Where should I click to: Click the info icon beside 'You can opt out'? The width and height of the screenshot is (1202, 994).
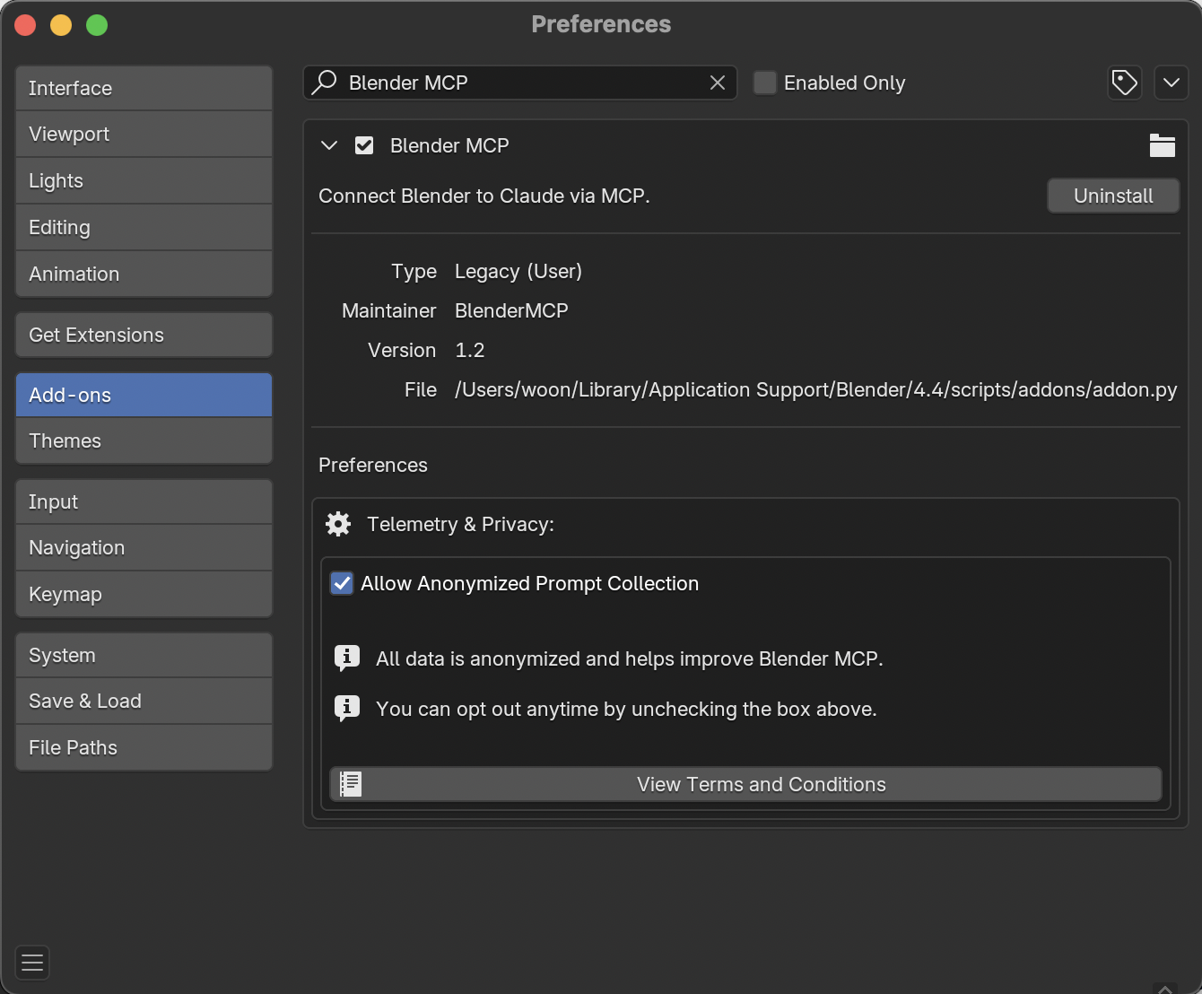click(347, 709)
